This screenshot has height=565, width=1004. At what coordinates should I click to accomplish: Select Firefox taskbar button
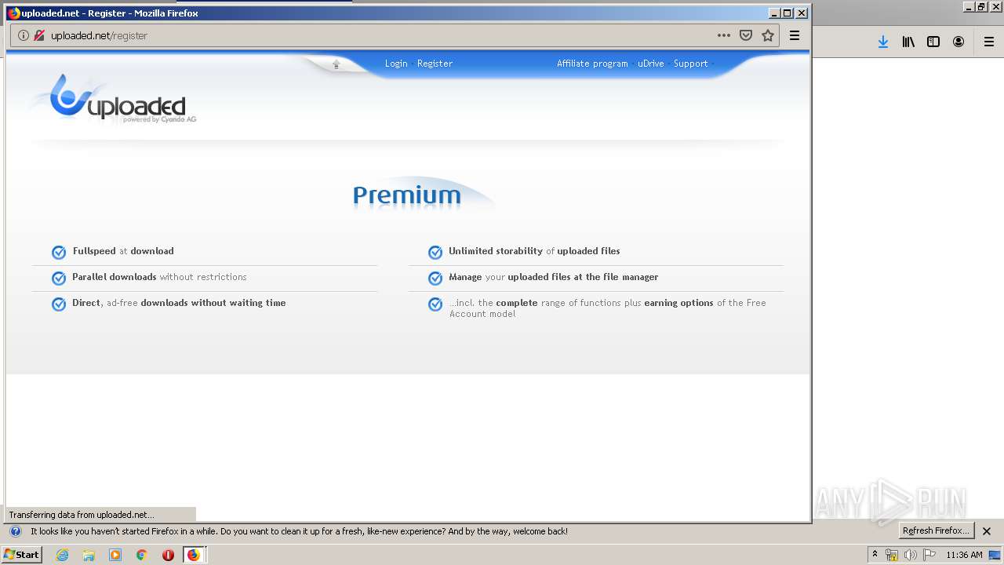click(194, 555)
